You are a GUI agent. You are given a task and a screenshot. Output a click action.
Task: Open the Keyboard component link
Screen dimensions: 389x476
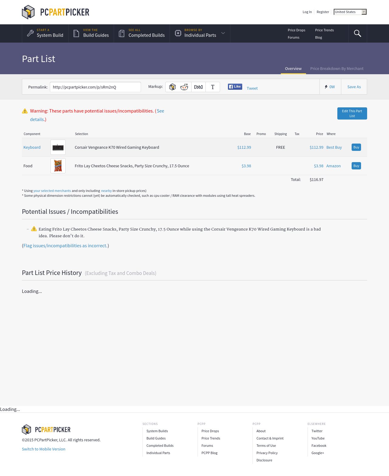click(x=32, y=147)
